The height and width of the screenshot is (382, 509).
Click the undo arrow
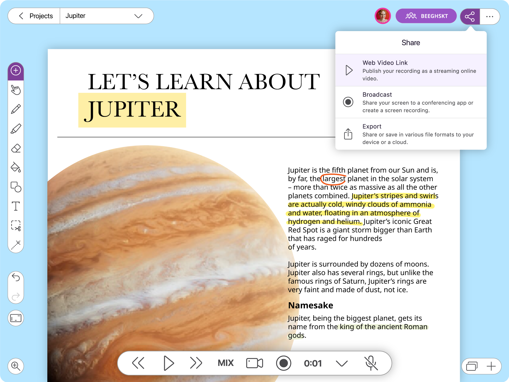16,277
